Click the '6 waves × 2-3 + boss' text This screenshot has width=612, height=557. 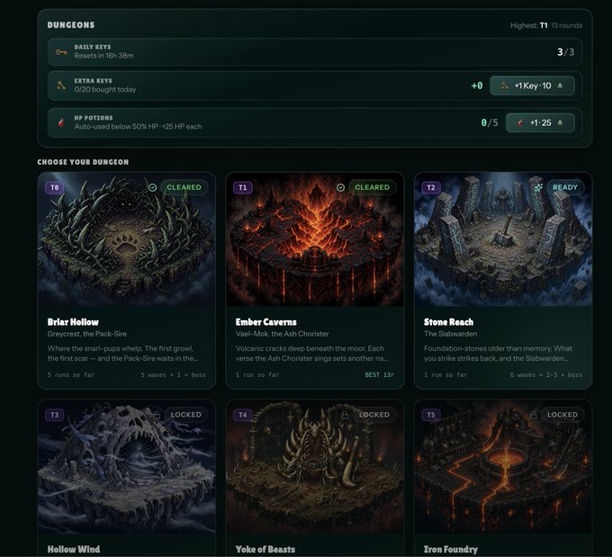[x=545, y=374]
